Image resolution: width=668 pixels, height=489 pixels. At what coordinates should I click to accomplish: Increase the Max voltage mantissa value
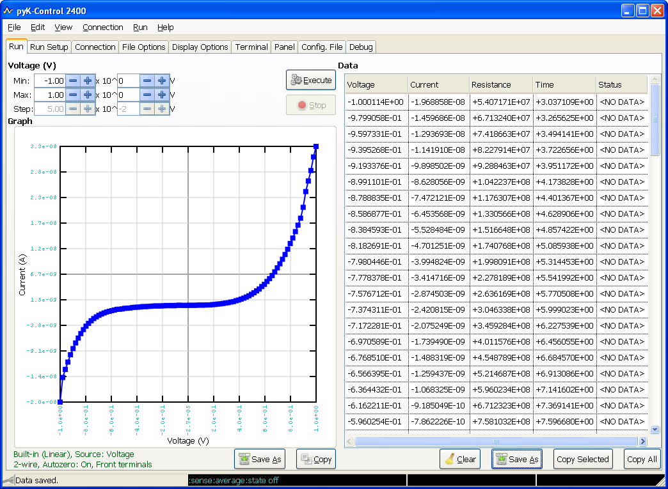click(x=87, y=95)
